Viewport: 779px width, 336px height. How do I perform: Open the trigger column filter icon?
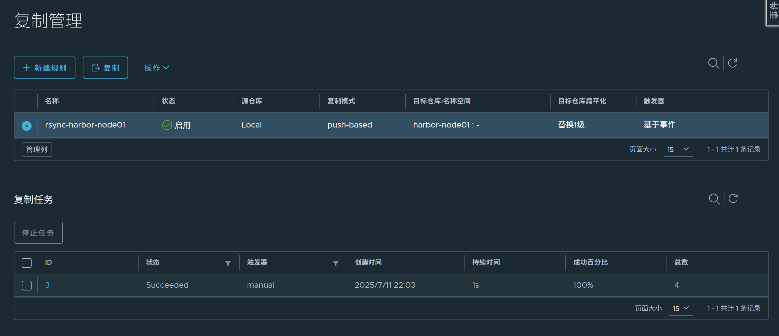click(336, 263)
